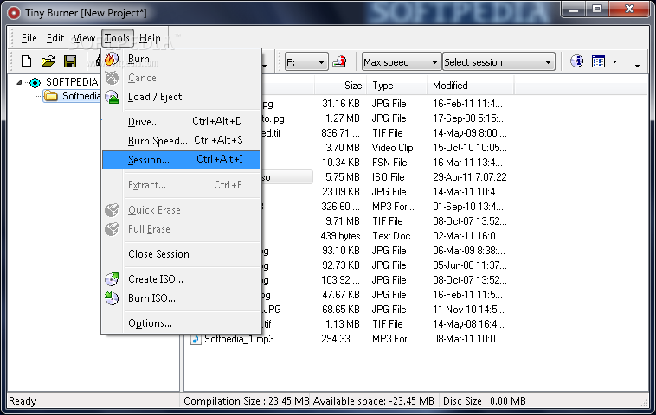This screenshot has width=656, height=415.
Task: Click the FSN File type cell
Action: click(x=389, y=163)
